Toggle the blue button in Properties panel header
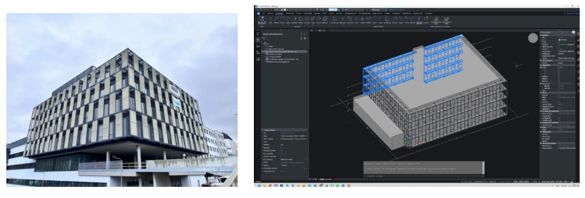Viewport: 585px width, 198px height. (x=574, y=32)
